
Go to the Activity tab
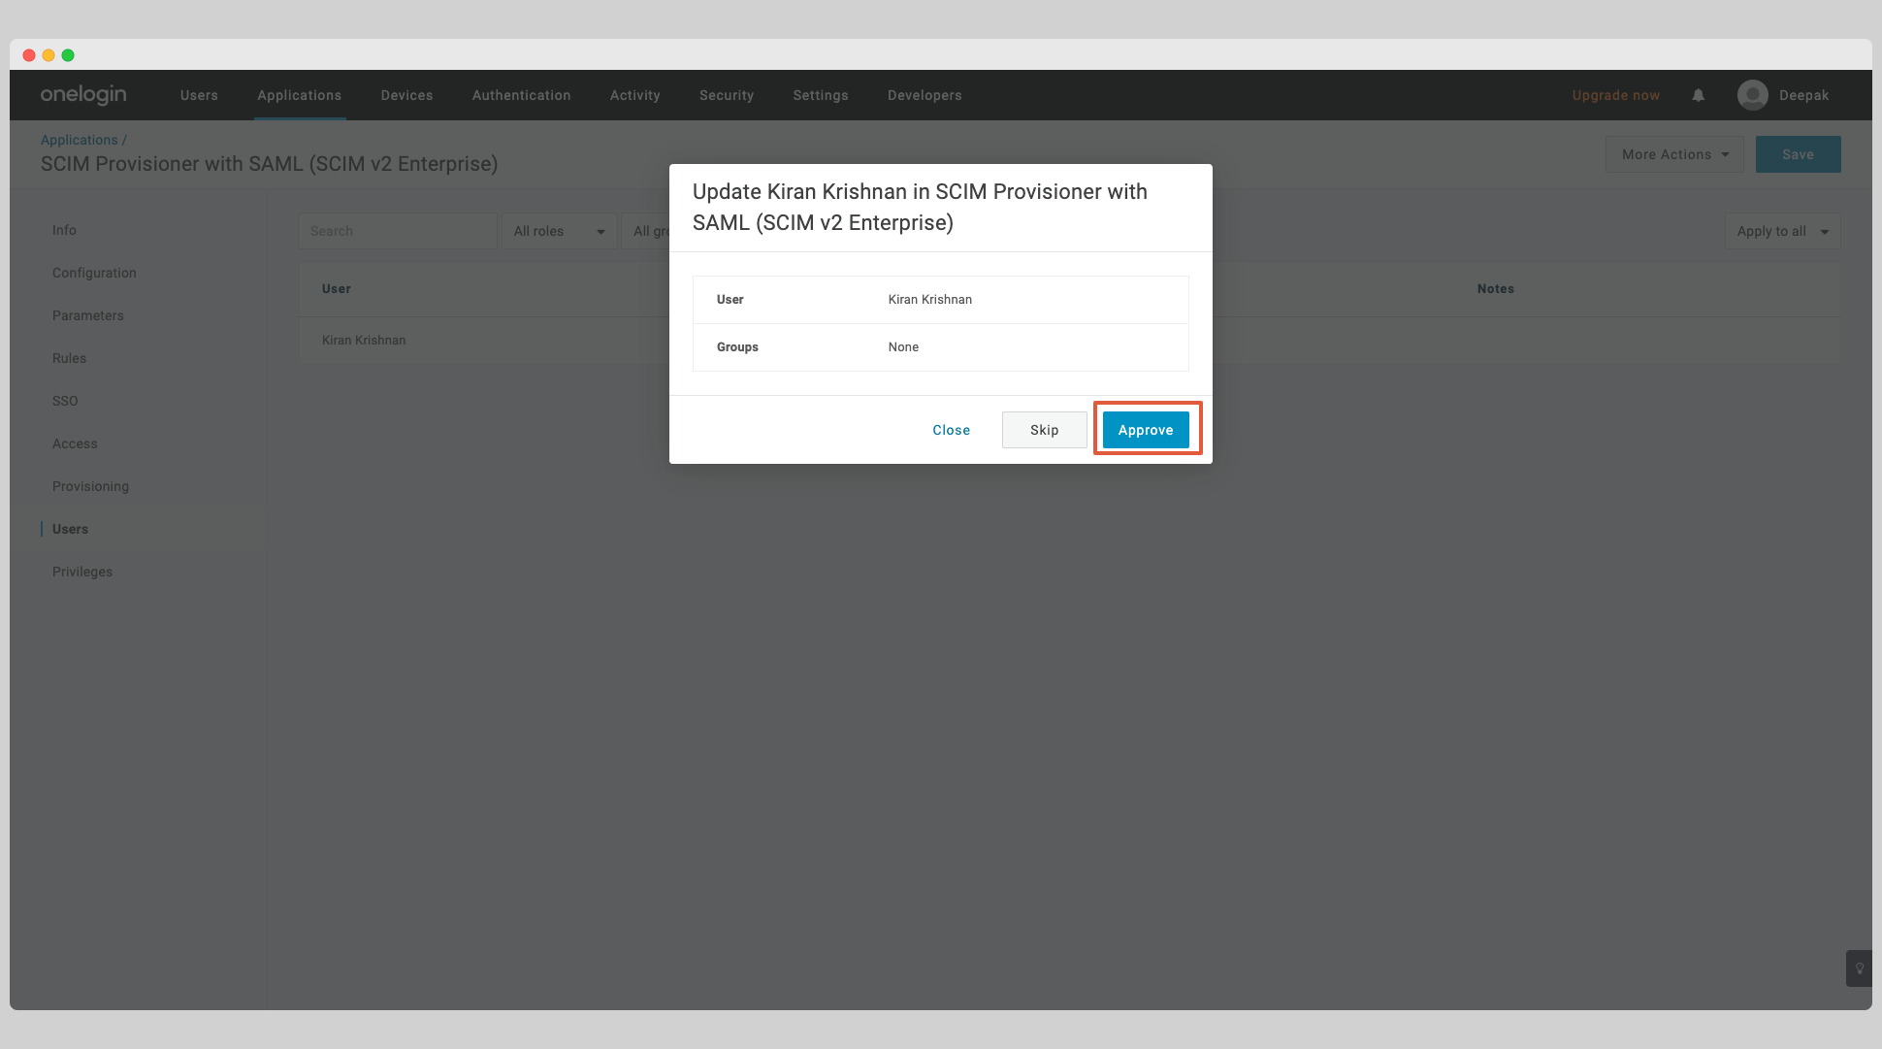tap(634, 95)
